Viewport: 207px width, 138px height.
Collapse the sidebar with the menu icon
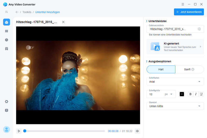coord(6,12)
